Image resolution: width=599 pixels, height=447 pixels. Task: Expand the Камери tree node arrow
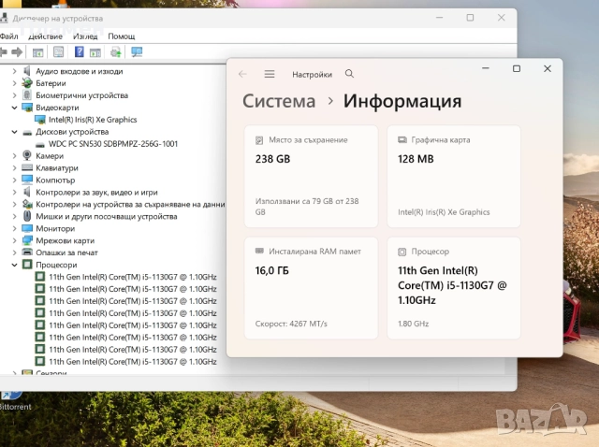(14, 156)
